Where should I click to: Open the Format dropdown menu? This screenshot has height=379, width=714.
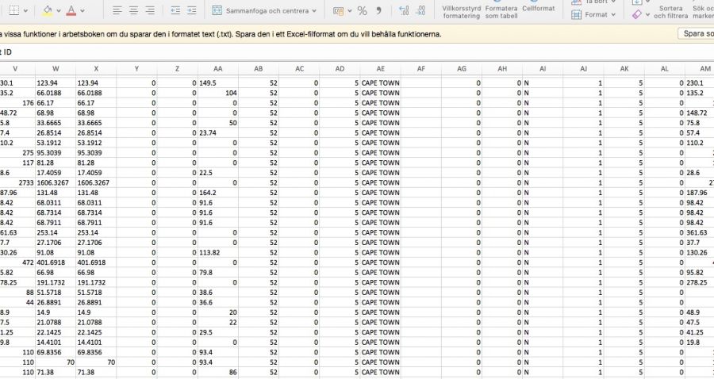coord(601,14)
